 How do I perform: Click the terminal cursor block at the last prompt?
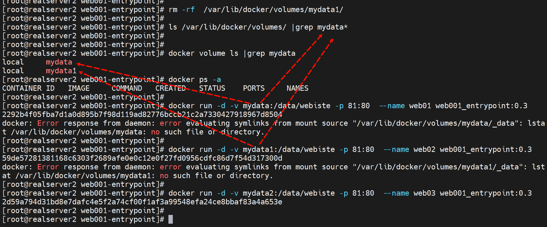click(x=170, y=219)
